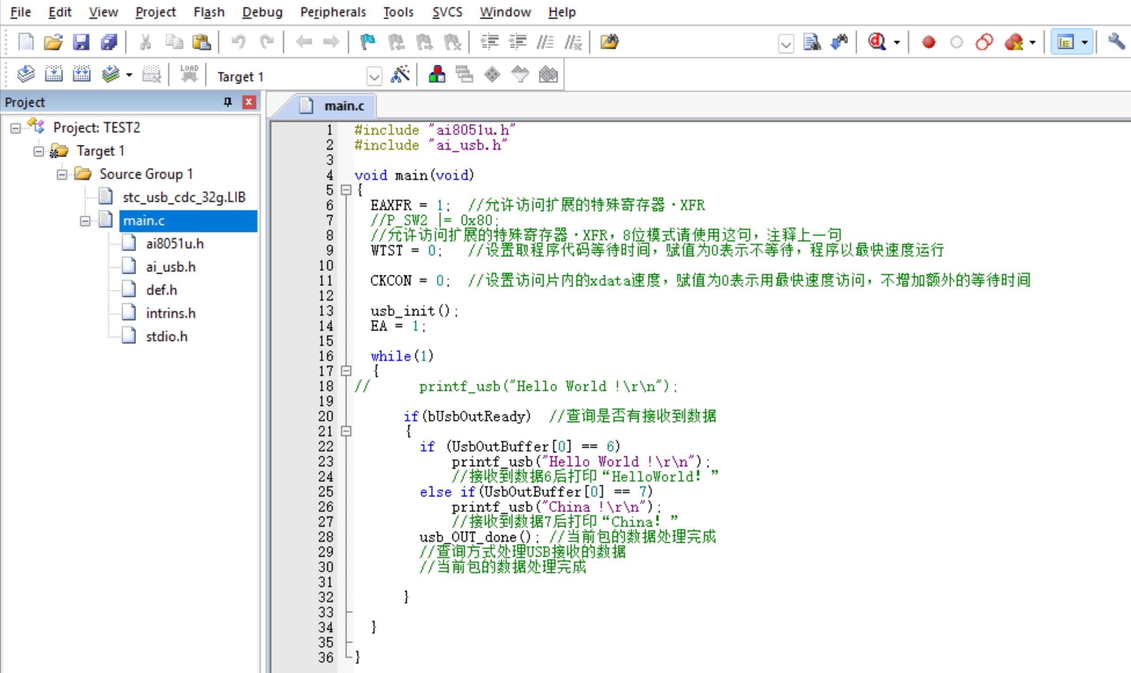Collapse the Source Group 1 tree node

click(62, 174)
